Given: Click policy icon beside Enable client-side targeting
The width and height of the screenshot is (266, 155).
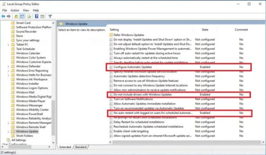Looking at the screenshot, I should coord(111,131).
